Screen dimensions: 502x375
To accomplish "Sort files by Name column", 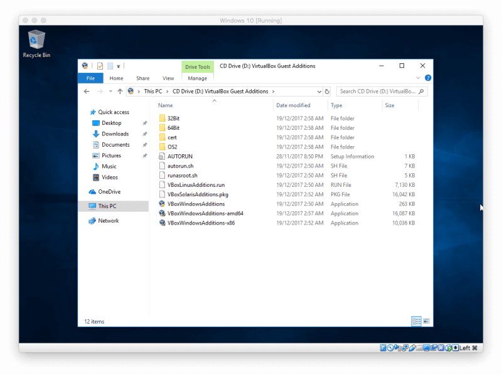I will [165, 105].
